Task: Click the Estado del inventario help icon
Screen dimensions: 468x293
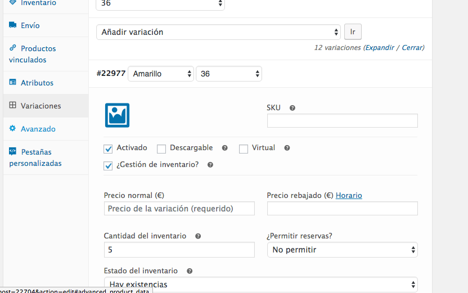Action: point(190,271)
